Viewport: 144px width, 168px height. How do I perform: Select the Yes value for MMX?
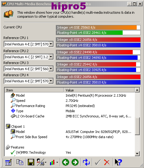(x=68, y=152)
